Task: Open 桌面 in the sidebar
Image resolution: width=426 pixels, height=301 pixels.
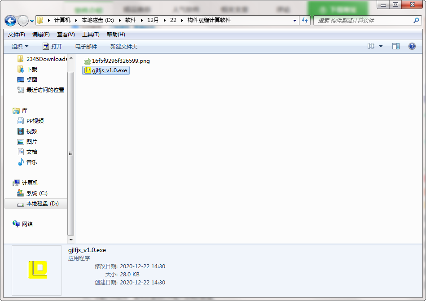Action: coord(31,79)
